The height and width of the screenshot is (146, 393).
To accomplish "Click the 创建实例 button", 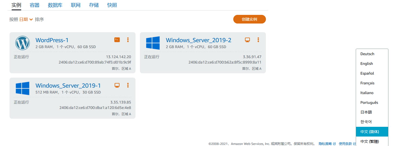I will (249, 19).
